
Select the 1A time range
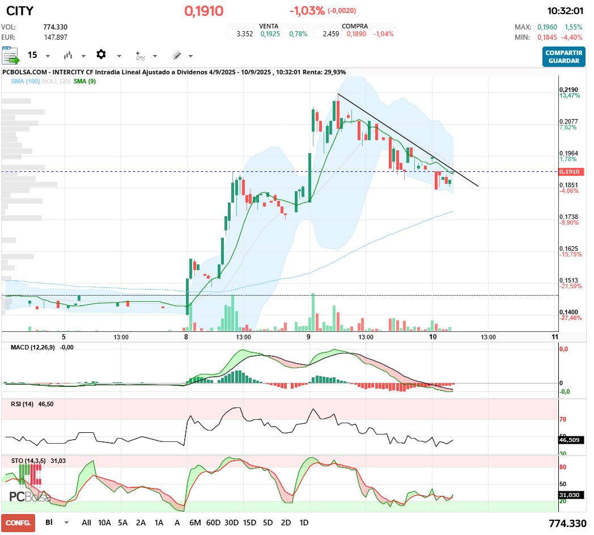tap(159, 523)
